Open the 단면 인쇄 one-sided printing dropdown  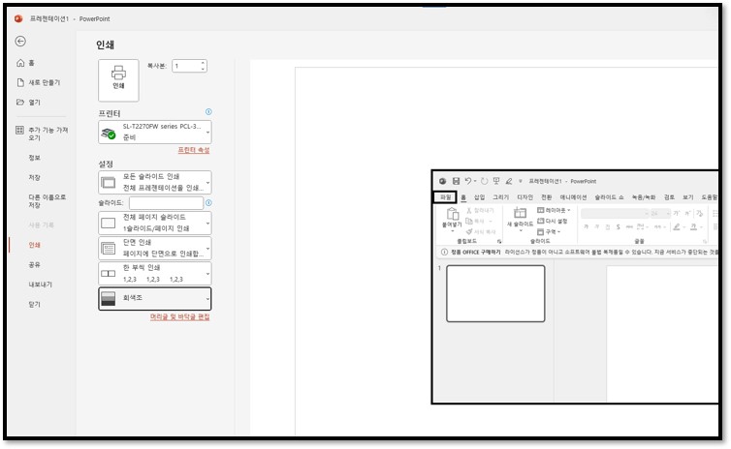tap(155, 248)
